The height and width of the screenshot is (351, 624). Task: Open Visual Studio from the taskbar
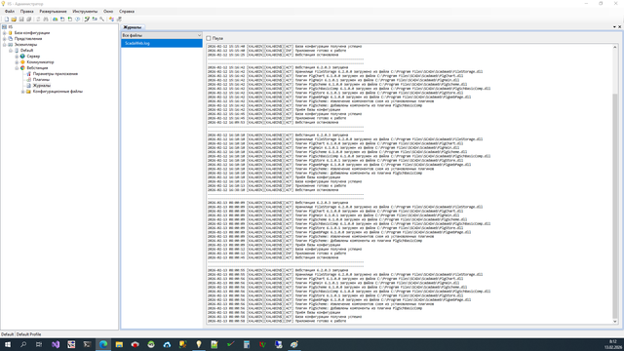[x=56, y=344]
